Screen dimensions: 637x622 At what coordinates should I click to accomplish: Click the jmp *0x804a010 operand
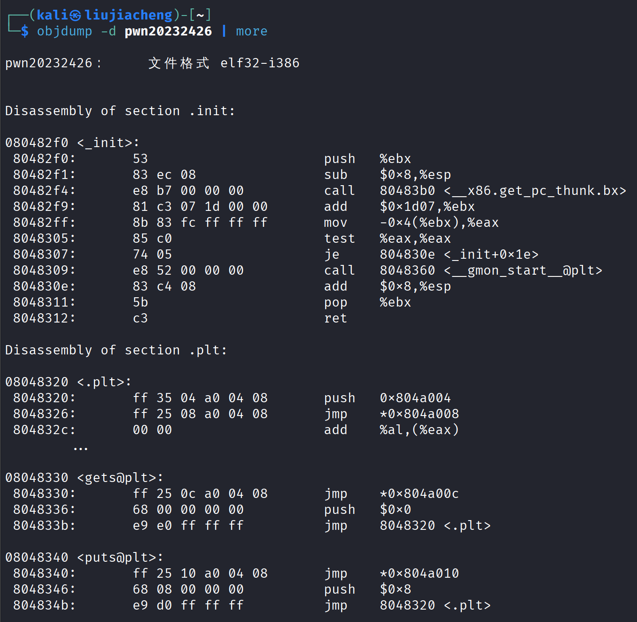(x=419, y=573)
